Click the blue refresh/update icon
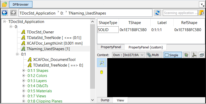 tap(157, 13)
